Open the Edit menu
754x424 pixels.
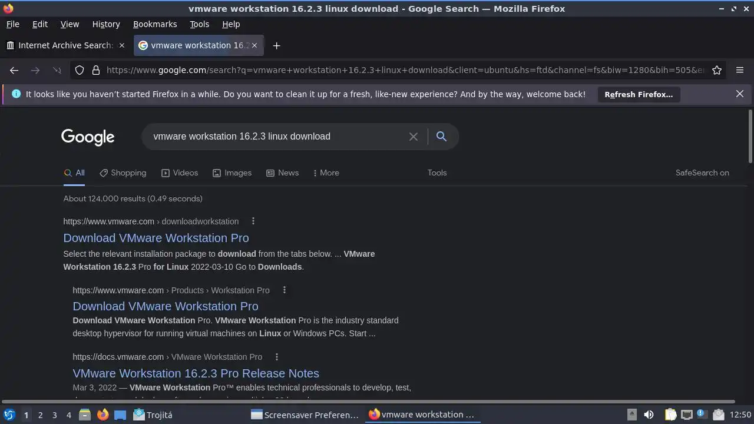tap(40, 24)
